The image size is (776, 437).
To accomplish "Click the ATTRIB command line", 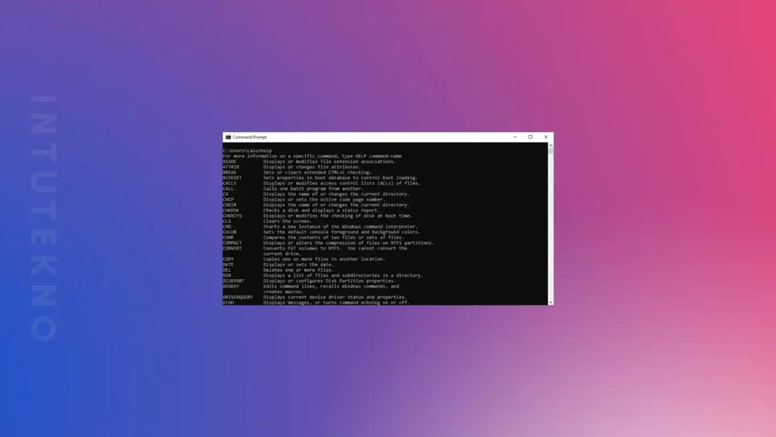I will click(231, 167).
